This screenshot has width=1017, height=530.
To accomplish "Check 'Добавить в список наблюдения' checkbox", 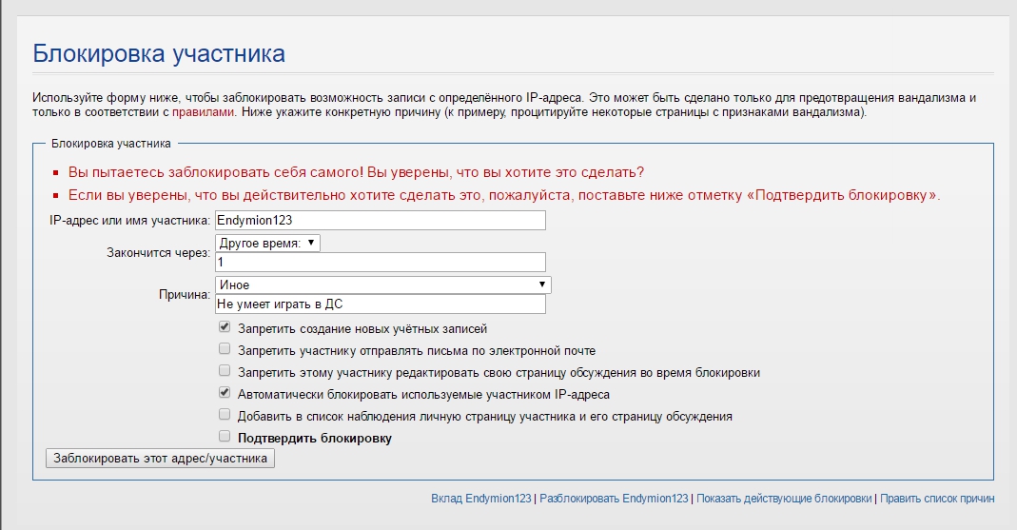I will (225, 414).
